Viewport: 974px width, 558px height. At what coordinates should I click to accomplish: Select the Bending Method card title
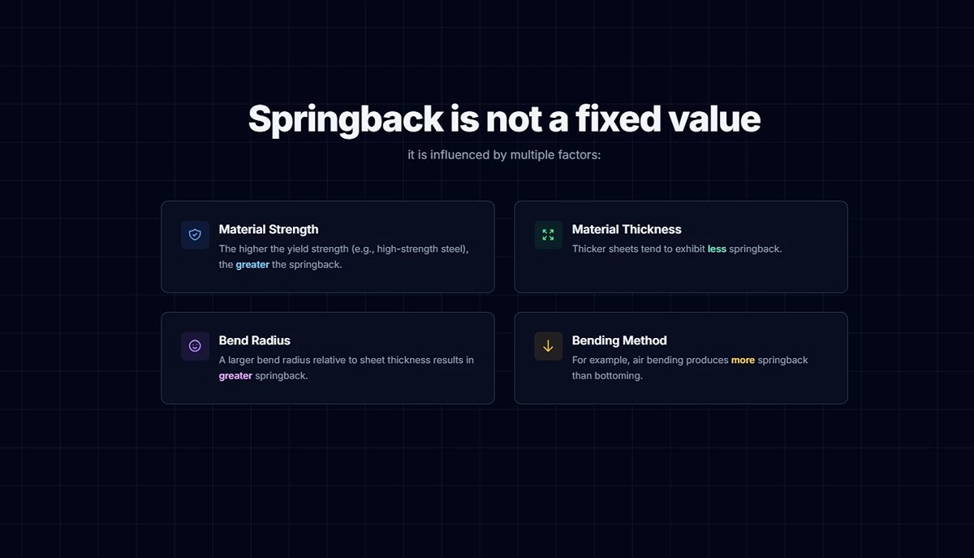tap(619, 340)
